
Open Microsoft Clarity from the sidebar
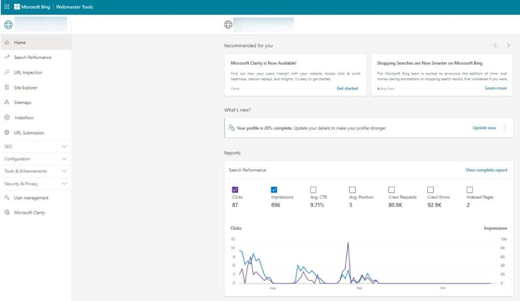(x=30, y=212)
